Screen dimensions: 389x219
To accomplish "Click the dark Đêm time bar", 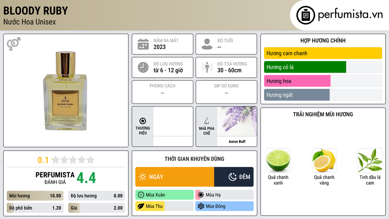I will click(x=234, y=177).
